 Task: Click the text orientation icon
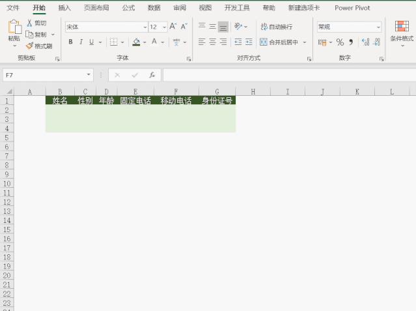click(x=238, y=26)
